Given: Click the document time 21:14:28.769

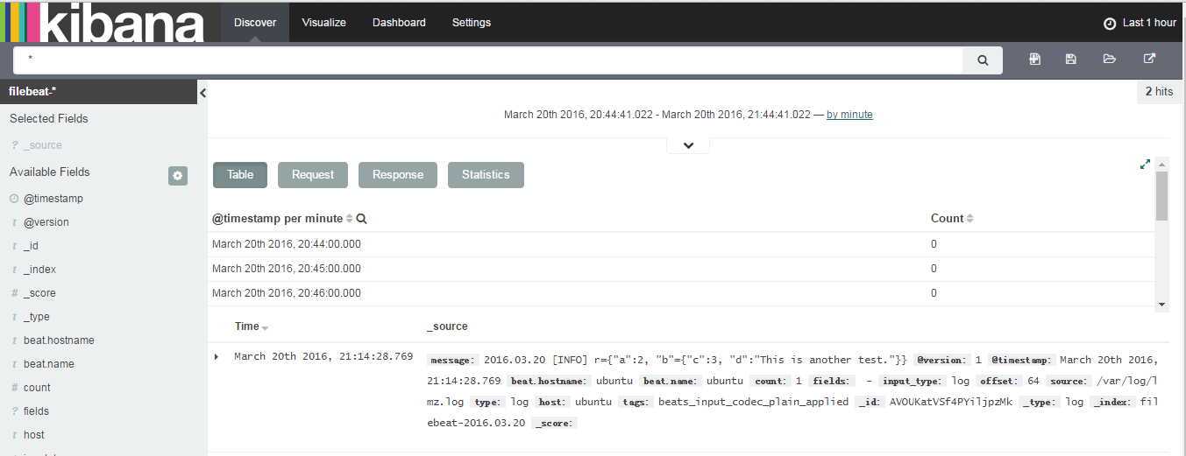Looking at the screenshot, I should tap(323, 356).
